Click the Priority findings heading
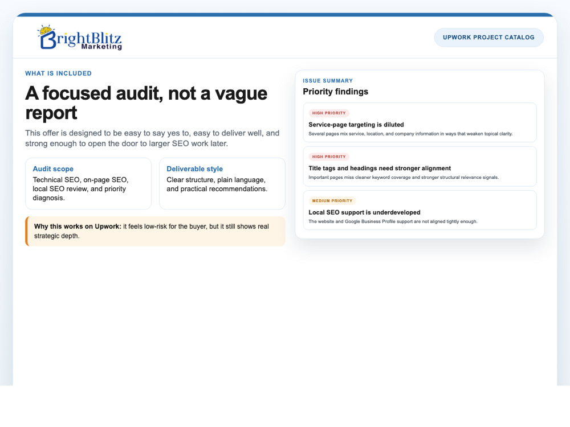The image size is (570, 427). click(x=336, y=92)
